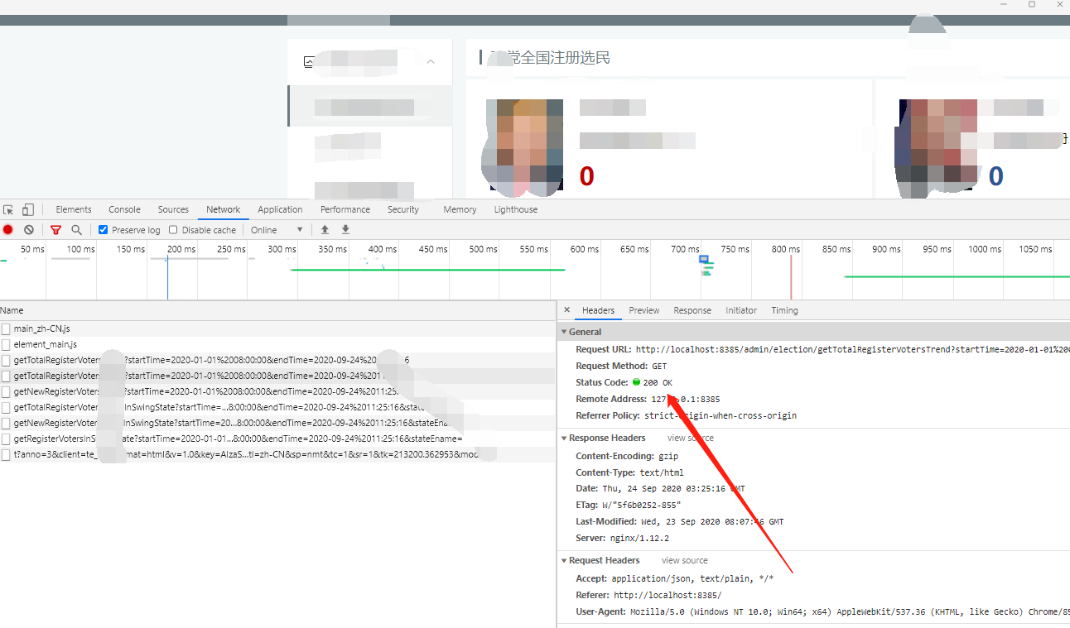Switch to the Console panel

point(123,209)
